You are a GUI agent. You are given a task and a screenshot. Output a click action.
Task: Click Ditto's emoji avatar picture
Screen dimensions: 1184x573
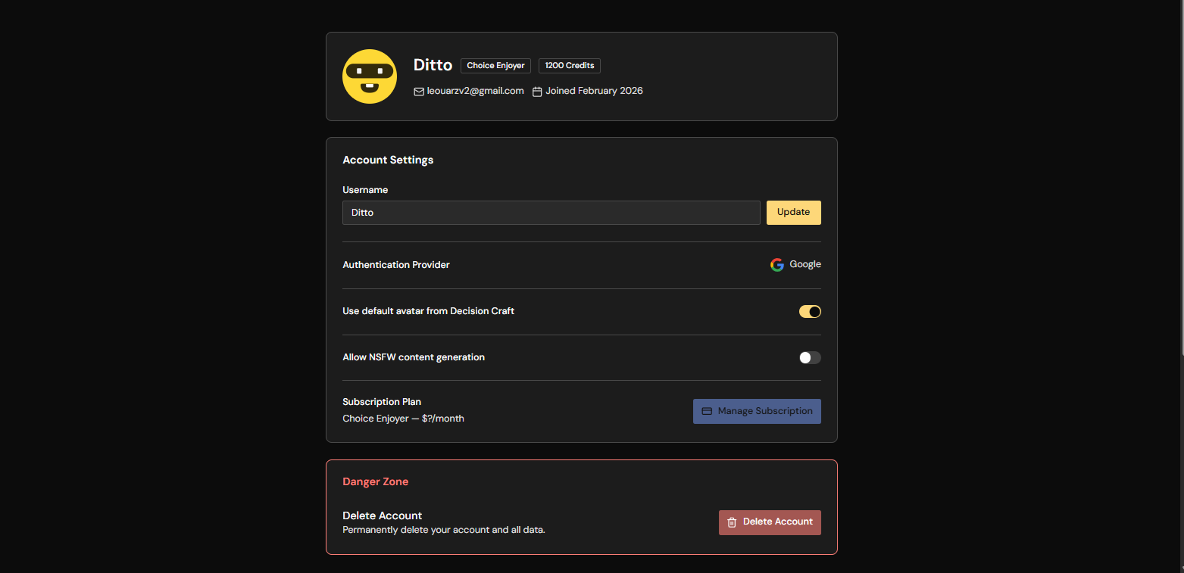(370, 76)
